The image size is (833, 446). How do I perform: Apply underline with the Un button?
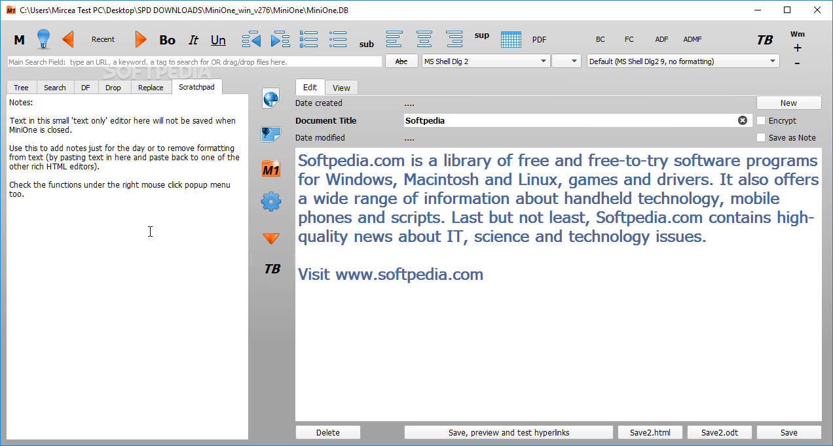click(x=218, y=40)
